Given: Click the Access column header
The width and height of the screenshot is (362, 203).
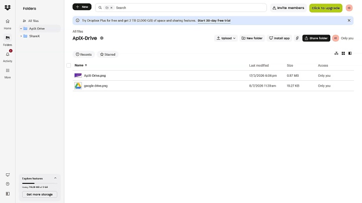Looking at the screenshot, I should click(323, 65).
